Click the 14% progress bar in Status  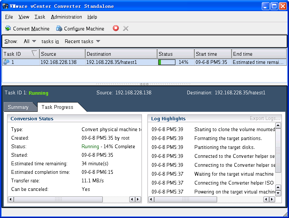(167, 62)
